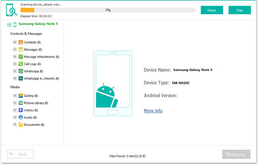271x165 pixels.
Task: Toggle the WhatsApp Attachments checkbox
Action: pyautogui.click(x=15, y=78)
